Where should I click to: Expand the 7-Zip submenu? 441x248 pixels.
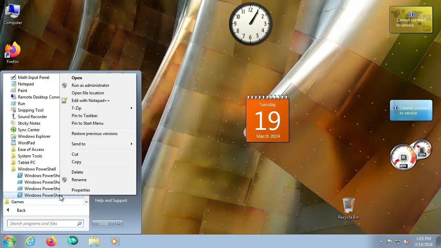pyautogui.click(x=99, y=108)
